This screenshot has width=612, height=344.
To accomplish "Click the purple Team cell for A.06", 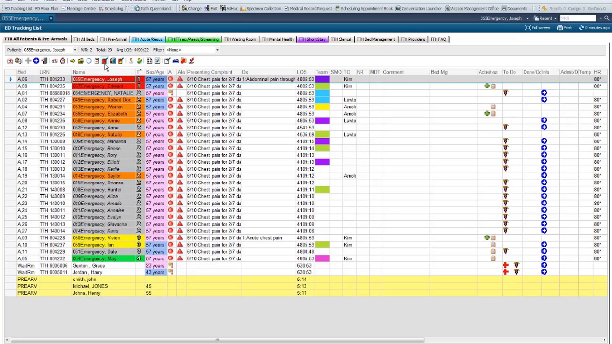I will (x=322, y=79).
